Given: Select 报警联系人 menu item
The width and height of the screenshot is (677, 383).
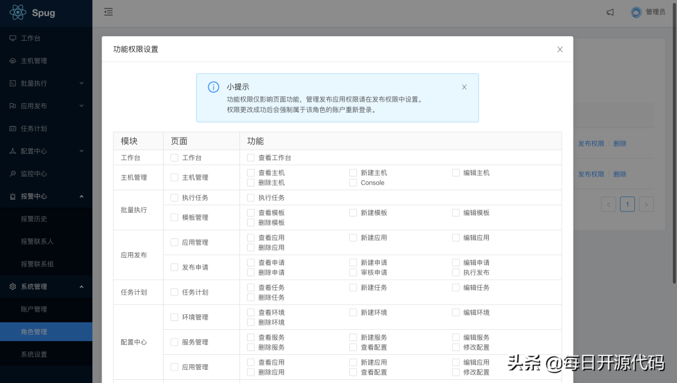Looking at the screenshot, I should coord(37,241).
